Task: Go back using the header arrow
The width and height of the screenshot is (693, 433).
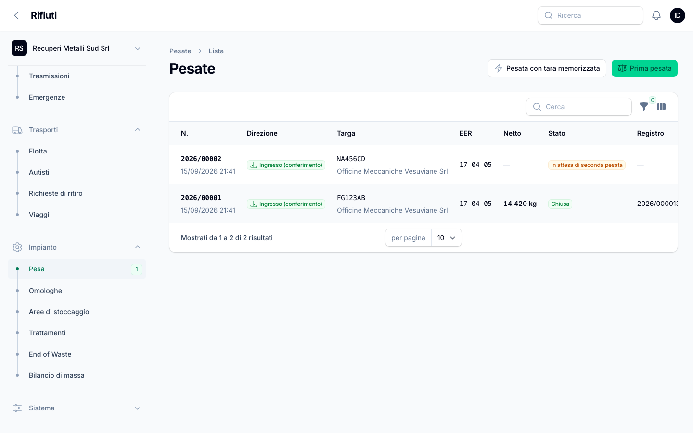Action: (17, 15)
